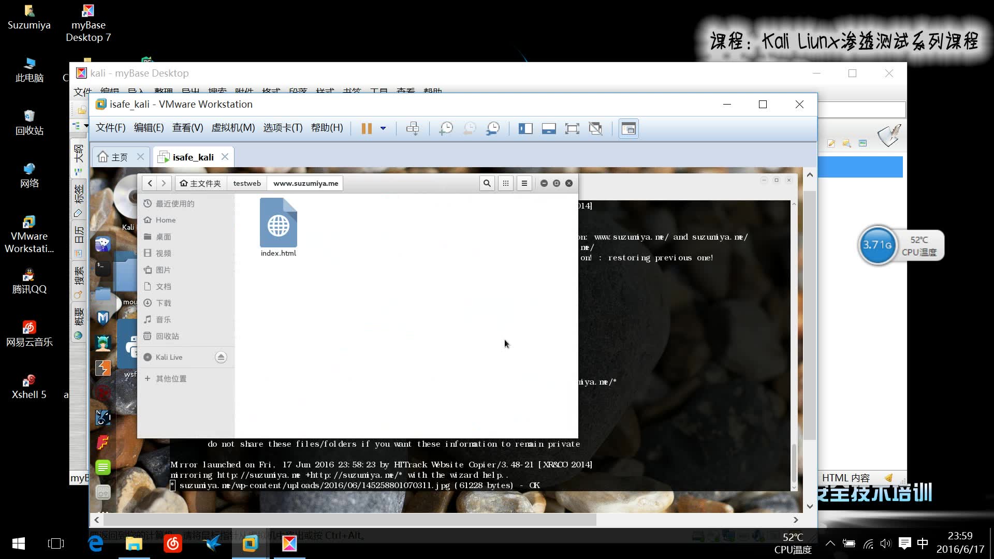Viewport: 994px width, 559px height.
Task: Open File Explorer from taskbar
Action: (x=134, y=543)
